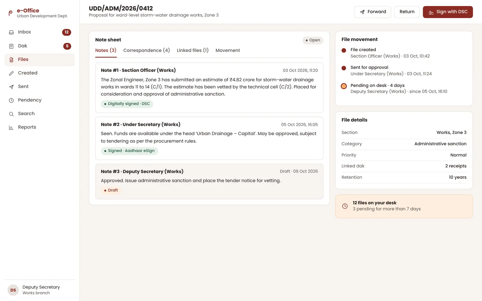The image size is (482, 301).
Task: Click the Pendency clock icon
Action: click(x=11, y=100)
